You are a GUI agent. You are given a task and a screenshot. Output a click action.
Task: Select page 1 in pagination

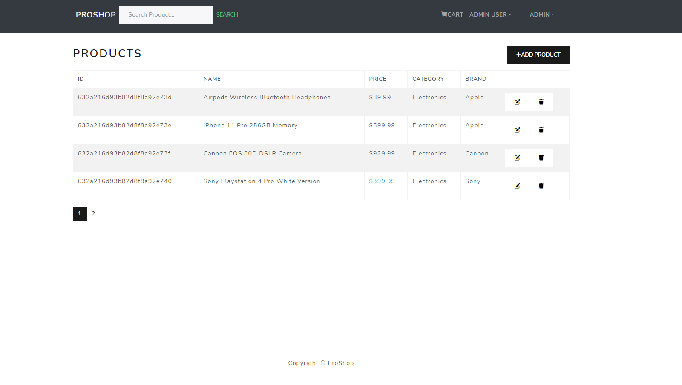(80, 213)
